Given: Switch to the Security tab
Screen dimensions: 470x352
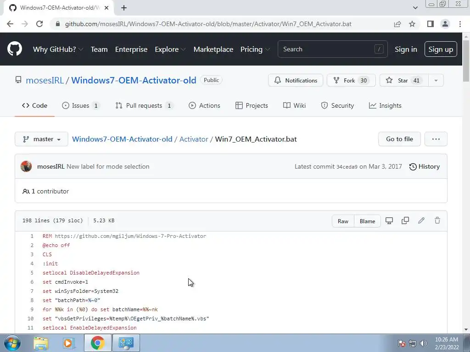Looking at the screenshot, I should pyautogui.click(x=337, y=105).
